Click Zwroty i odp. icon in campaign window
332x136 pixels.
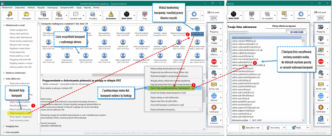[x=214, y=85]
